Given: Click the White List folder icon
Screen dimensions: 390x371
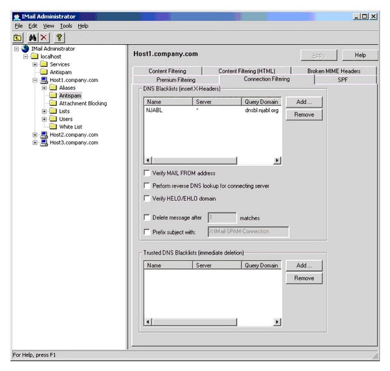Looking at the screenshot, I should (53, 127).
